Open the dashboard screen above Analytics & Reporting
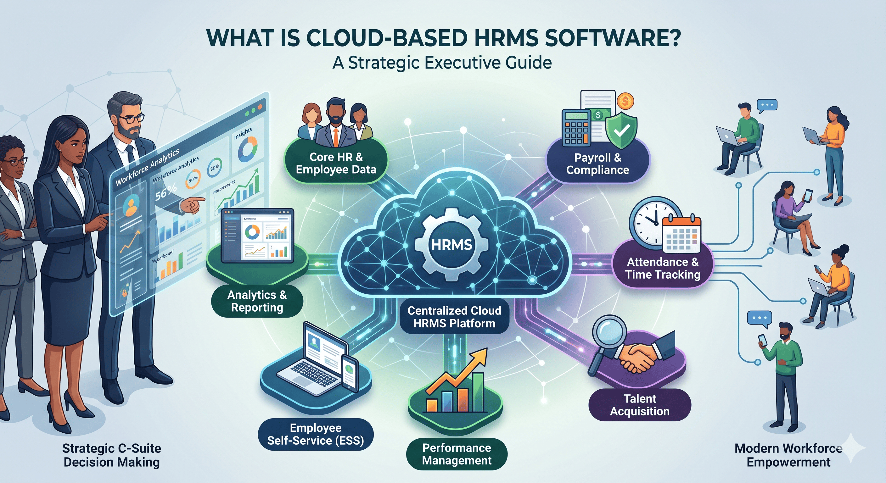886x483 pixels. [x=257, y=236]
